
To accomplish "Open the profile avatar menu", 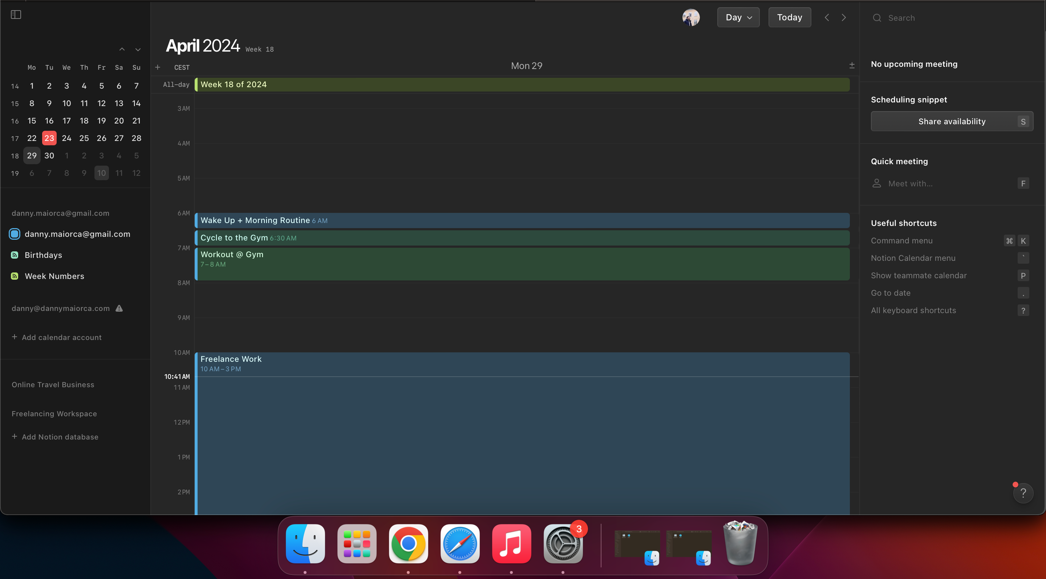I will pyautogui.click(x=691, y=17).
